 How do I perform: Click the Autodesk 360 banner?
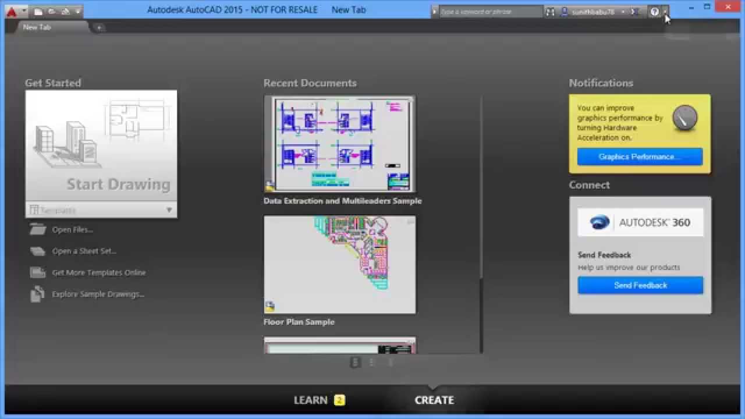coord(640,222)
